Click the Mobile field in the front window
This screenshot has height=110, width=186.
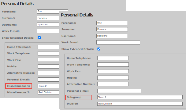[113, 78]
